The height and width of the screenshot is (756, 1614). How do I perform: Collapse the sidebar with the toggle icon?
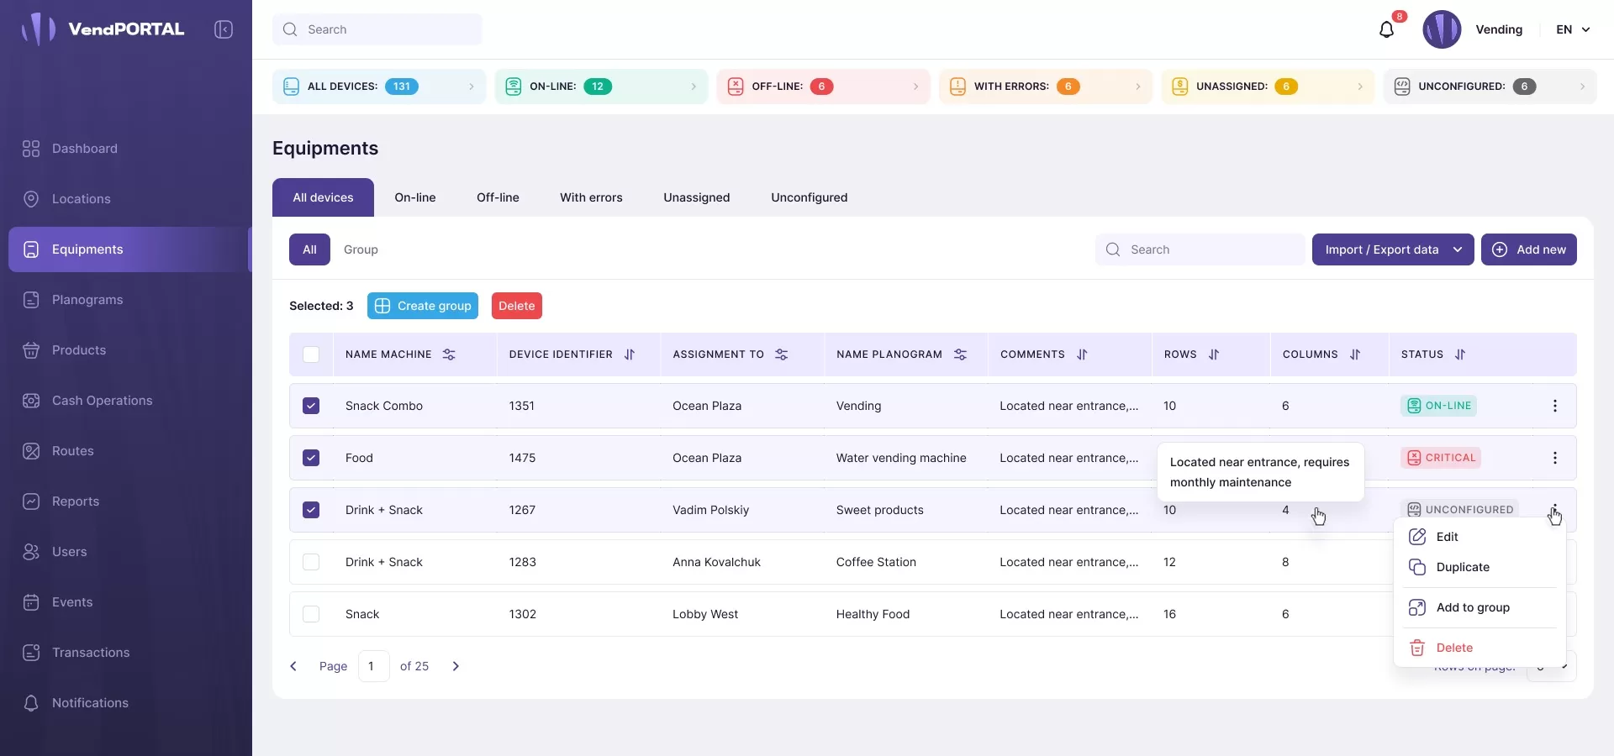coord(224,29)
